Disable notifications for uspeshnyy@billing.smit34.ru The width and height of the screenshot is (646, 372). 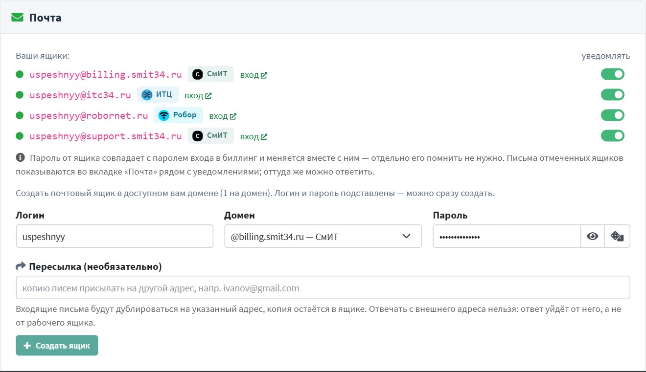tap(613, 74)
